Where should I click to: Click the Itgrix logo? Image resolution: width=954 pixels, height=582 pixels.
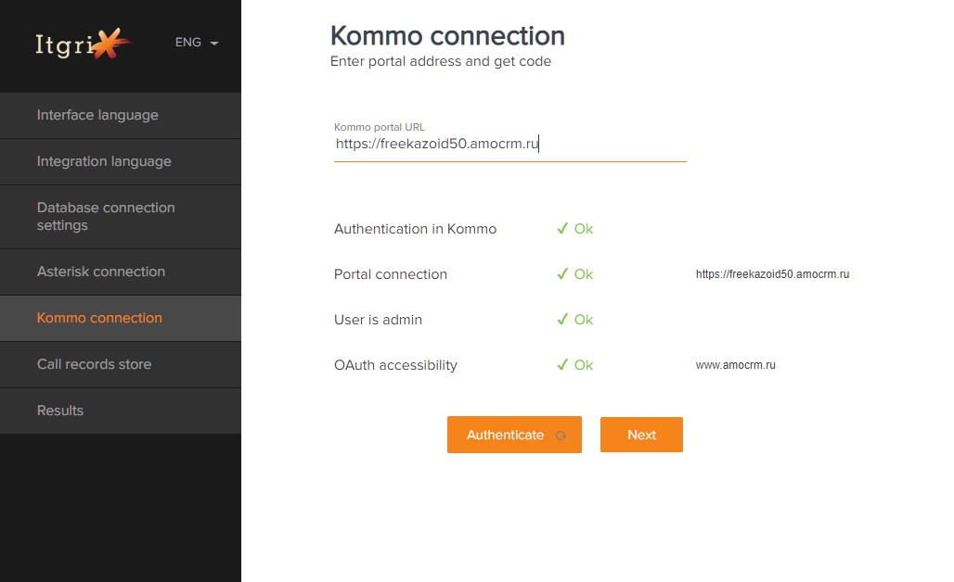click(x=84, y=44)
